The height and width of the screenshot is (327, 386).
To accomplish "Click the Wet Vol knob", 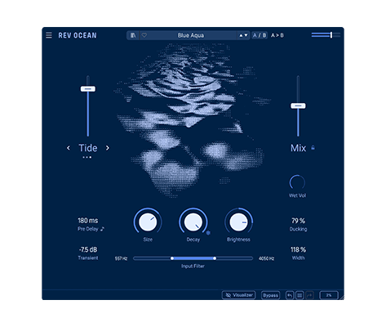I will click(297, 182).
